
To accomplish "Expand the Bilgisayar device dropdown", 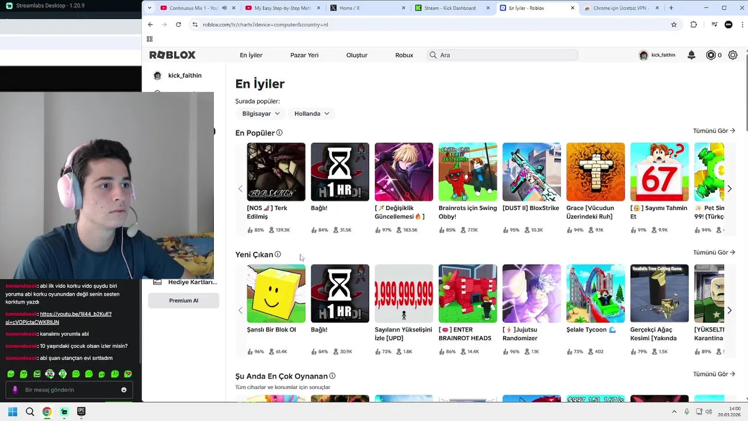I will pos(261,113).
